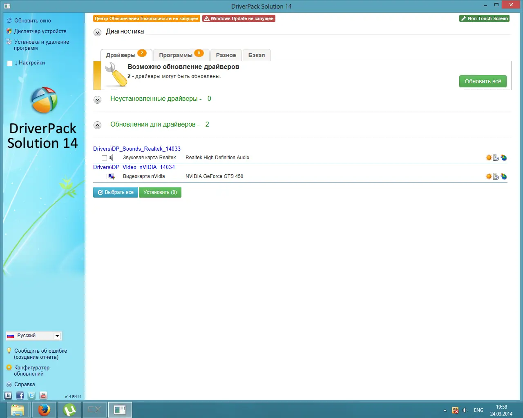Open the YouTube icon at bottom left
Screen dimensions: 523x418
(43, 395)
